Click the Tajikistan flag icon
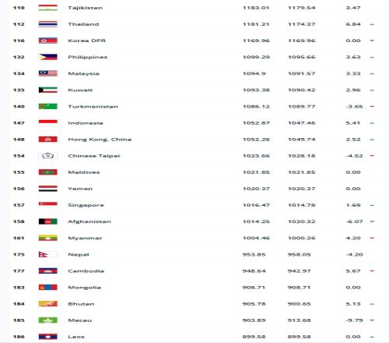The image size is (389, 343). point(47,8)
